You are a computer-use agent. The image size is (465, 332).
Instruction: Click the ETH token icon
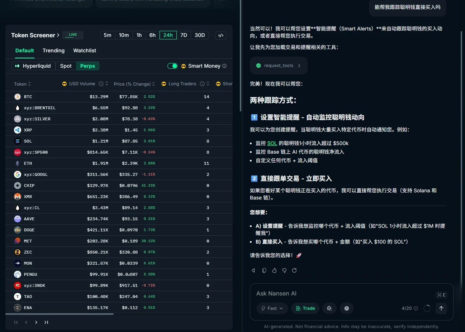(18, 163)
